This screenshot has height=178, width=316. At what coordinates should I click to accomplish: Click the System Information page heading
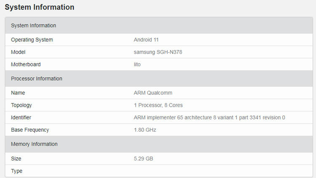click(x=40, y=7)
